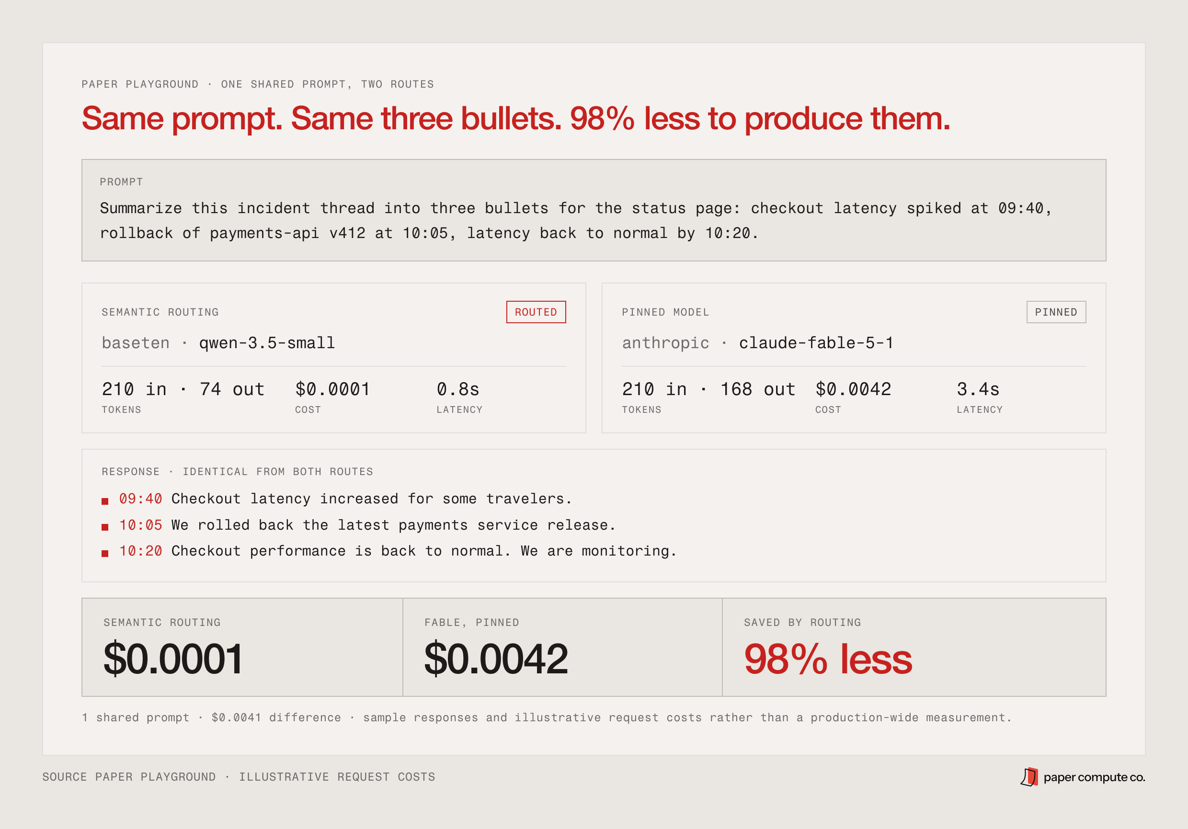The height and width of the screenshot is (829, 1188).
Task: Click 'paper compute co.' wordmark
Action: 1094,777
